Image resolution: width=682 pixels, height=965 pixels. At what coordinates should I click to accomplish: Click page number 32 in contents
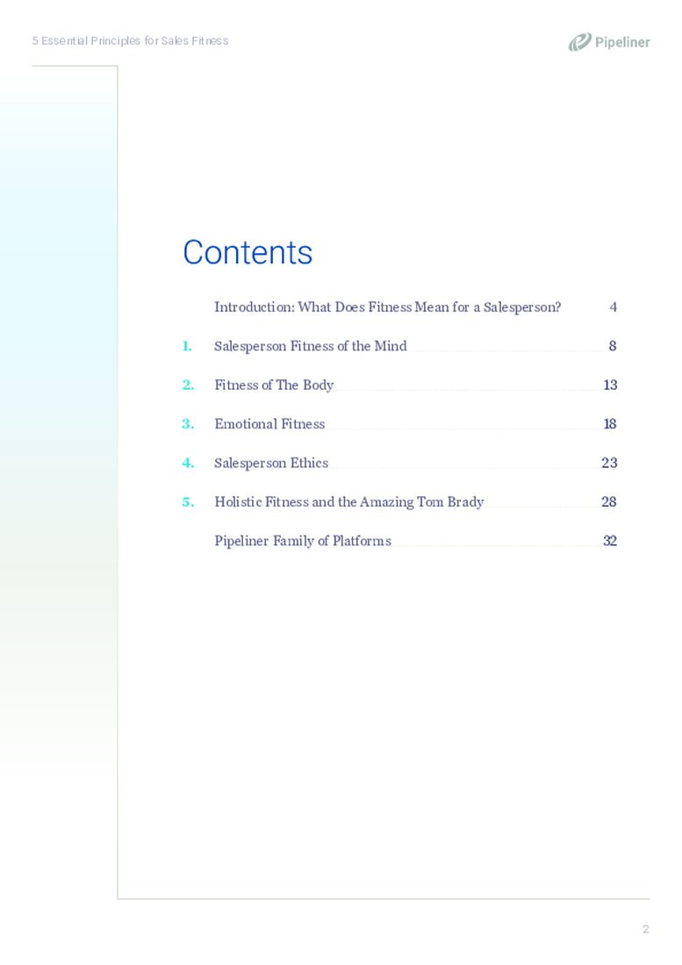(610, 541)
